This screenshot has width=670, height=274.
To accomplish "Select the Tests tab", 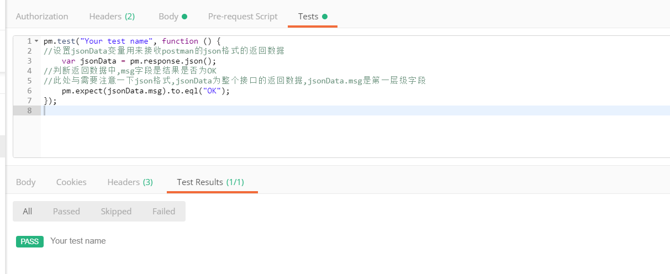I will click(x=308, y=17).
